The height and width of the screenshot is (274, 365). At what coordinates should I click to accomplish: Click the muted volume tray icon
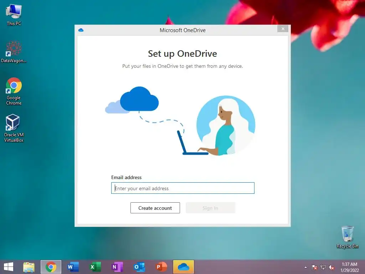coord(331,267)
